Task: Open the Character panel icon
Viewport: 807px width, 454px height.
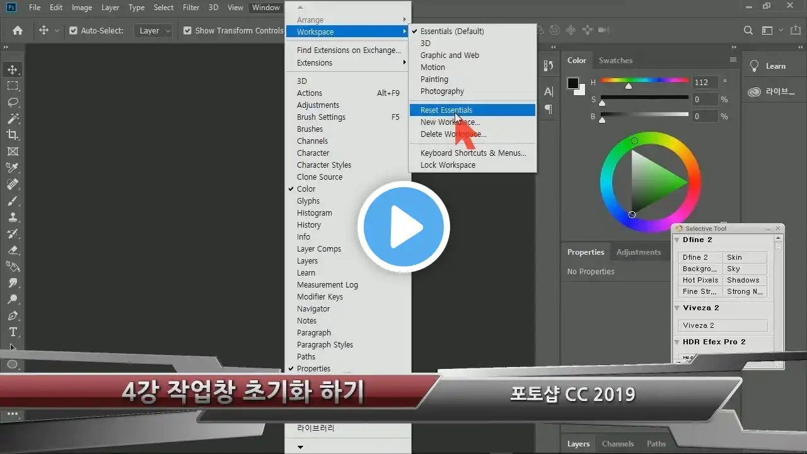Action: click(549, 91)
